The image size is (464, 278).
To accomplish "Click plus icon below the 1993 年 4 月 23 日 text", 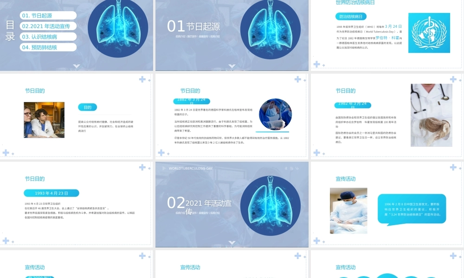I will 6,240.
